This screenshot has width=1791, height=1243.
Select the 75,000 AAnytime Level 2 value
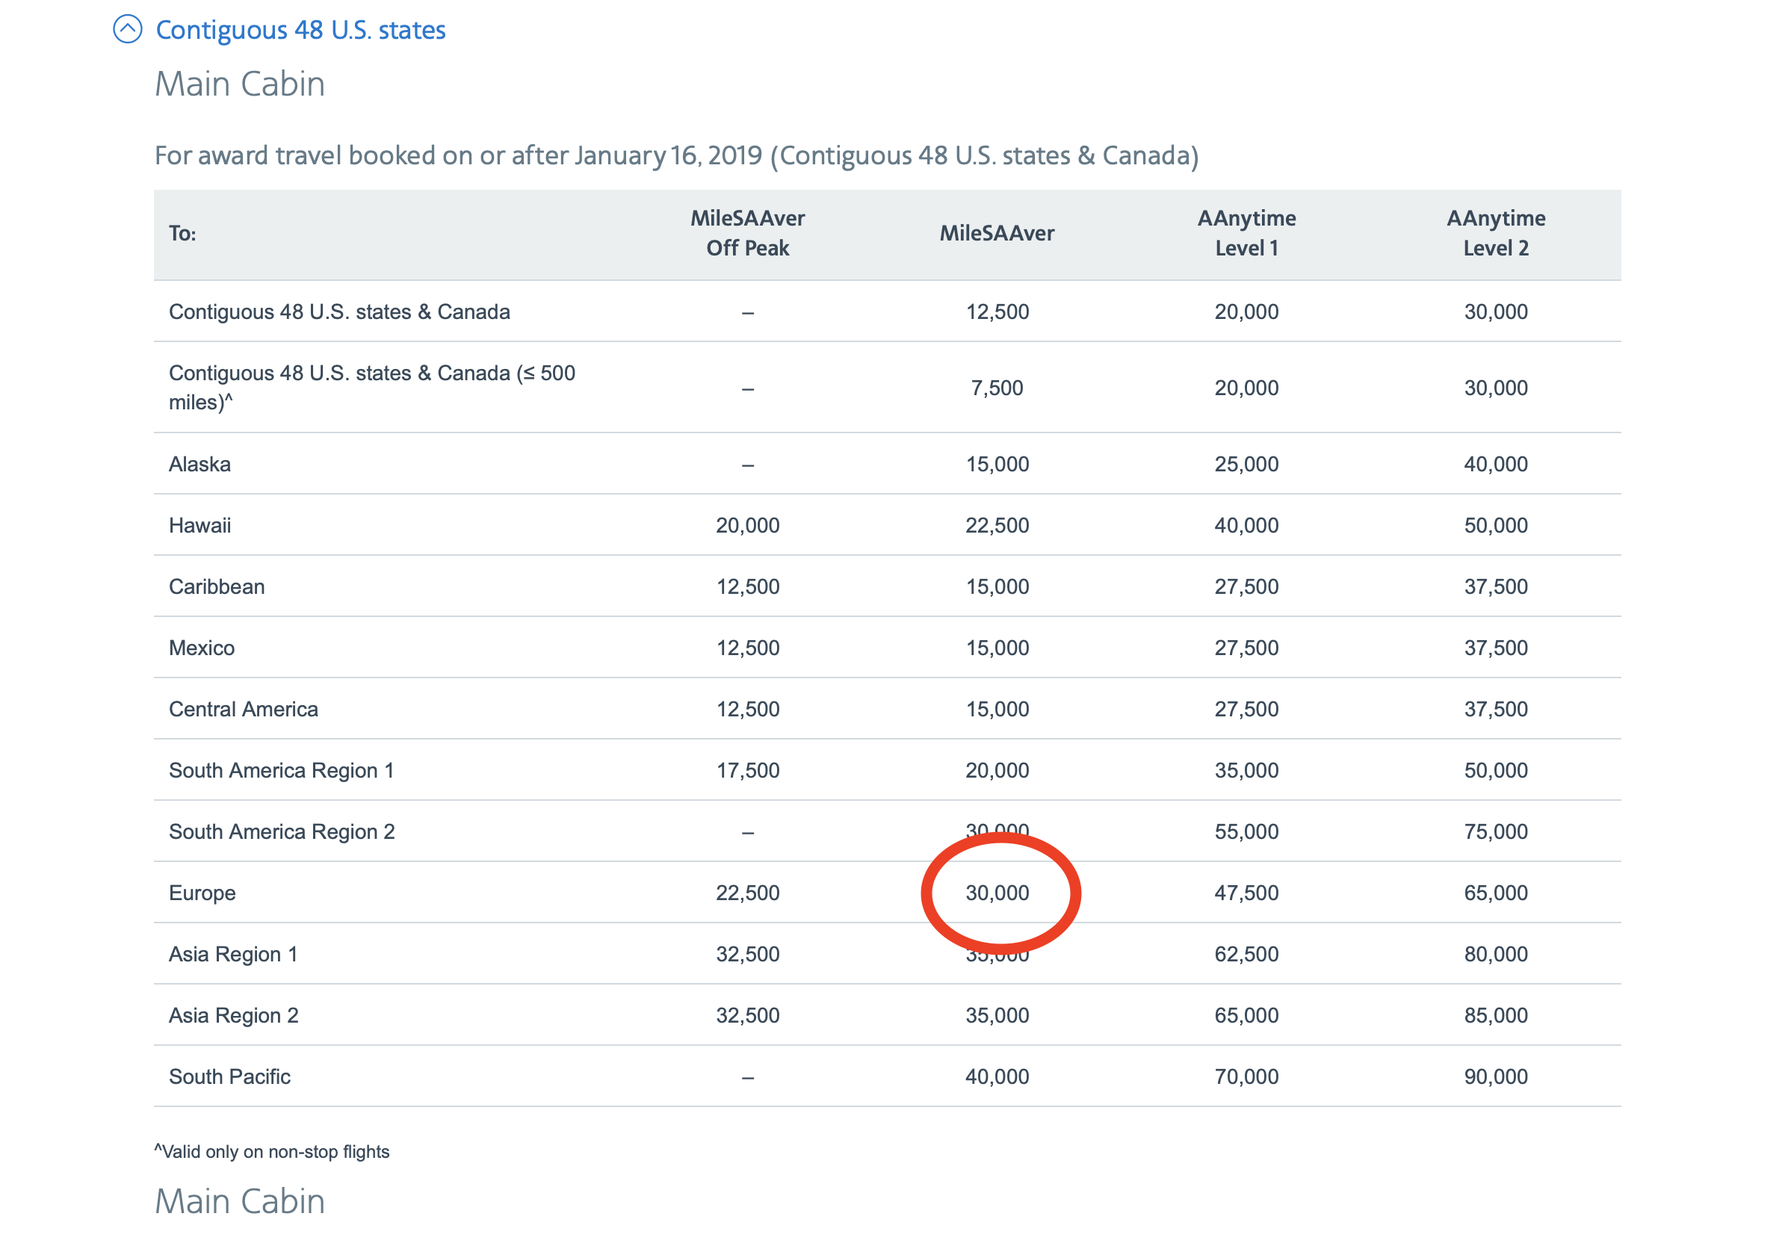1496,832
